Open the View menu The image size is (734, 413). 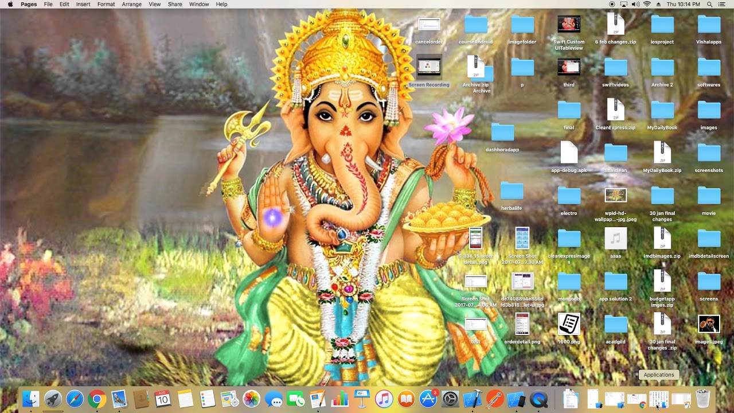tap(155, 4)
